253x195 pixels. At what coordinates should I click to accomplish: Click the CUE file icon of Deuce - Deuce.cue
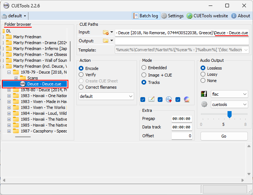[x=23, y=84]
